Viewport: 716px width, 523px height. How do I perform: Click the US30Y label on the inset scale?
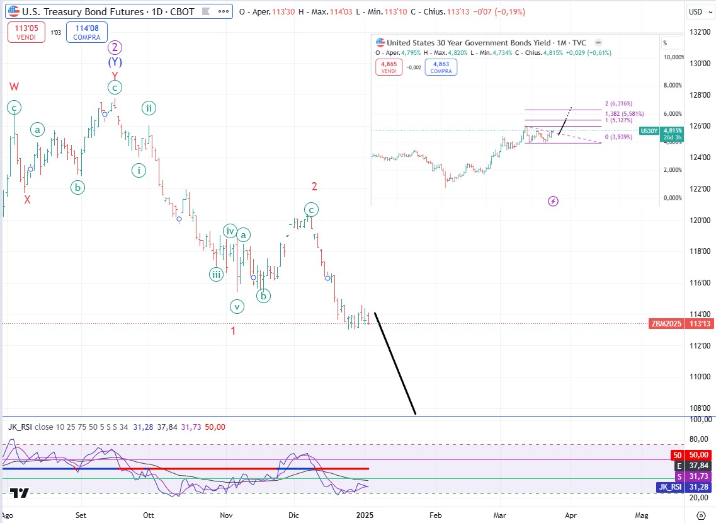click(649, 131)
